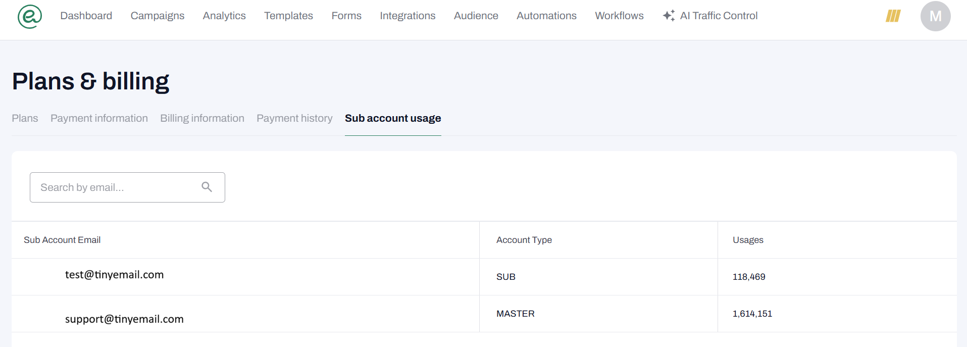Go to Automations
Image resolution: width=967 pixels, height=347 pixels.
(546, 16)
